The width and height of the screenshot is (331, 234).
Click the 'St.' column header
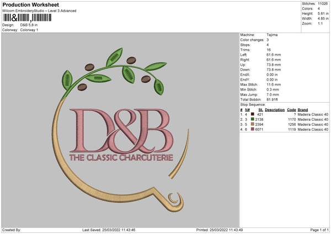point(261,110)
